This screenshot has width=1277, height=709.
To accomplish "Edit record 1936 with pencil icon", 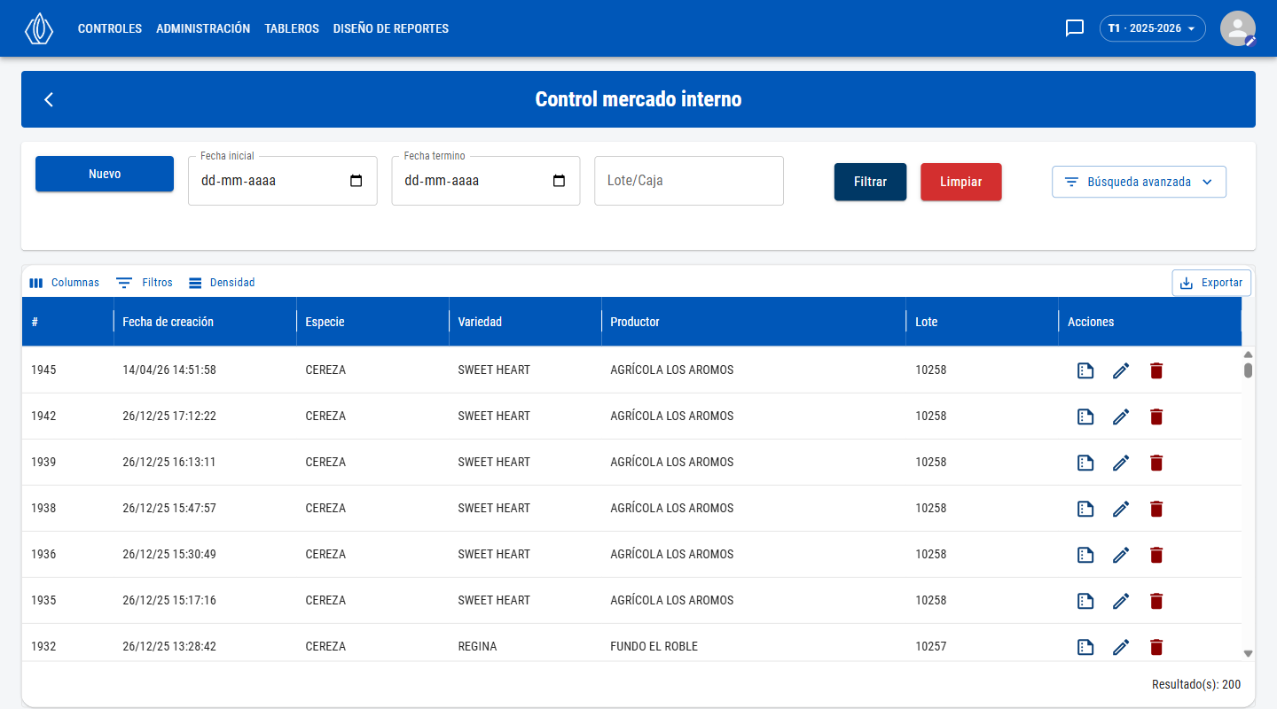I will (1121, 555).
